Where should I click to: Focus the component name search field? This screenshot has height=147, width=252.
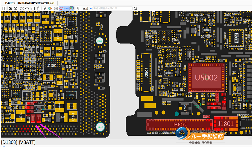[112, 9]
